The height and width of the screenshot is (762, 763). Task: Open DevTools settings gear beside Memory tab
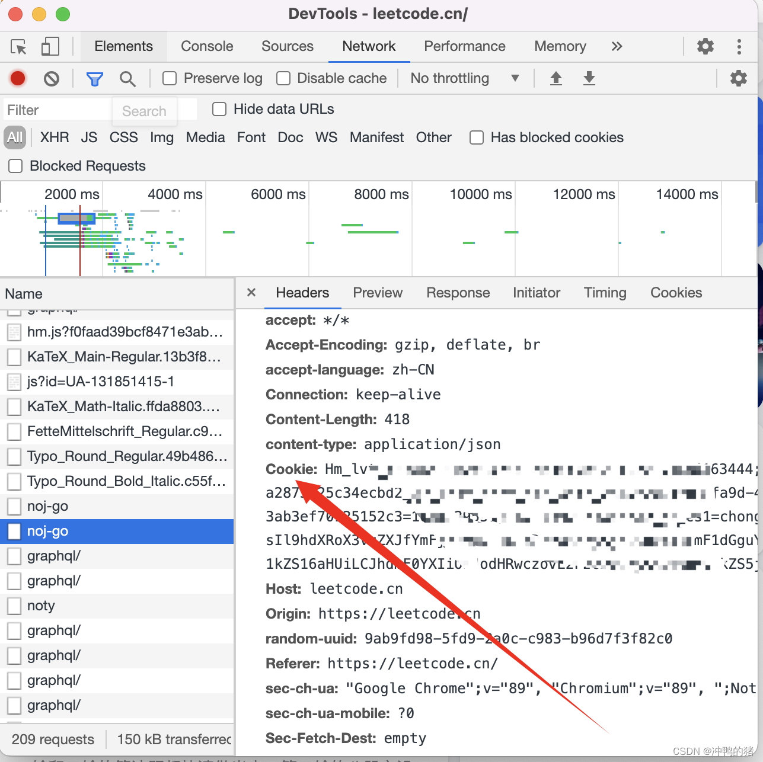(x=705, y=46)
